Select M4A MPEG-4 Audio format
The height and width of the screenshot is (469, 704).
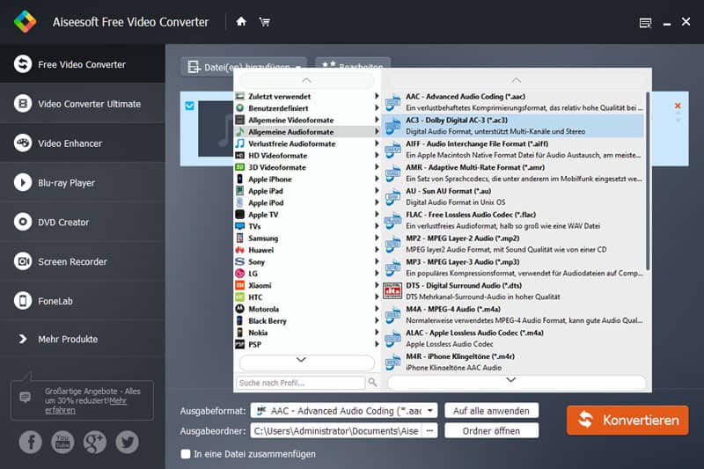pyautogui.click(x=514, y=315)
